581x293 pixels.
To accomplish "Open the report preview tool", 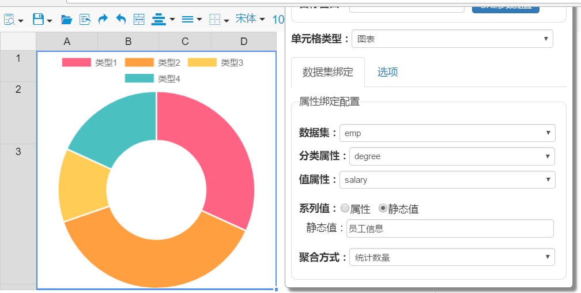I will tap(9, 19).
